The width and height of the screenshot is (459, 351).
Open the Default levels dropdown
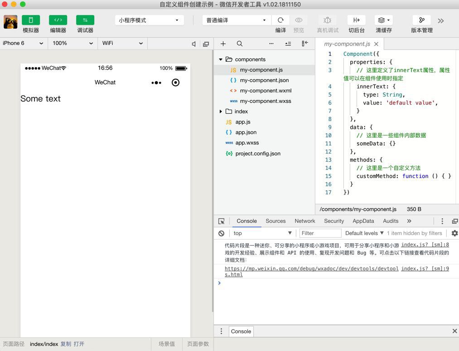click(x=364, y=233)
